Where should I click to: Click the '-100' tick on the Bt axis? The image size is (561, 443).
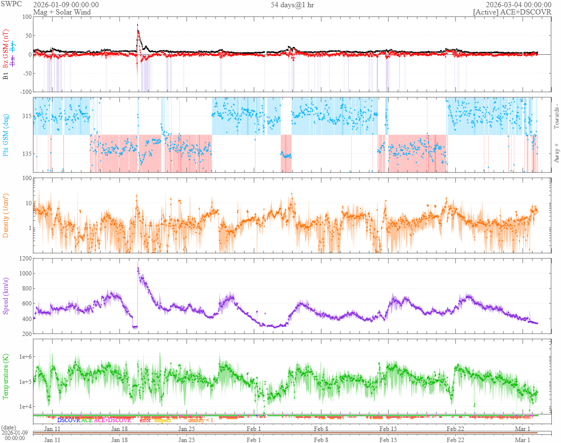click(x=26, y=92)
